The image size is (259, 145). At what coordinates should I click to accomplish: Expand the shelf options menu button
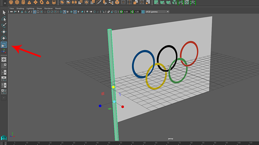5,3
